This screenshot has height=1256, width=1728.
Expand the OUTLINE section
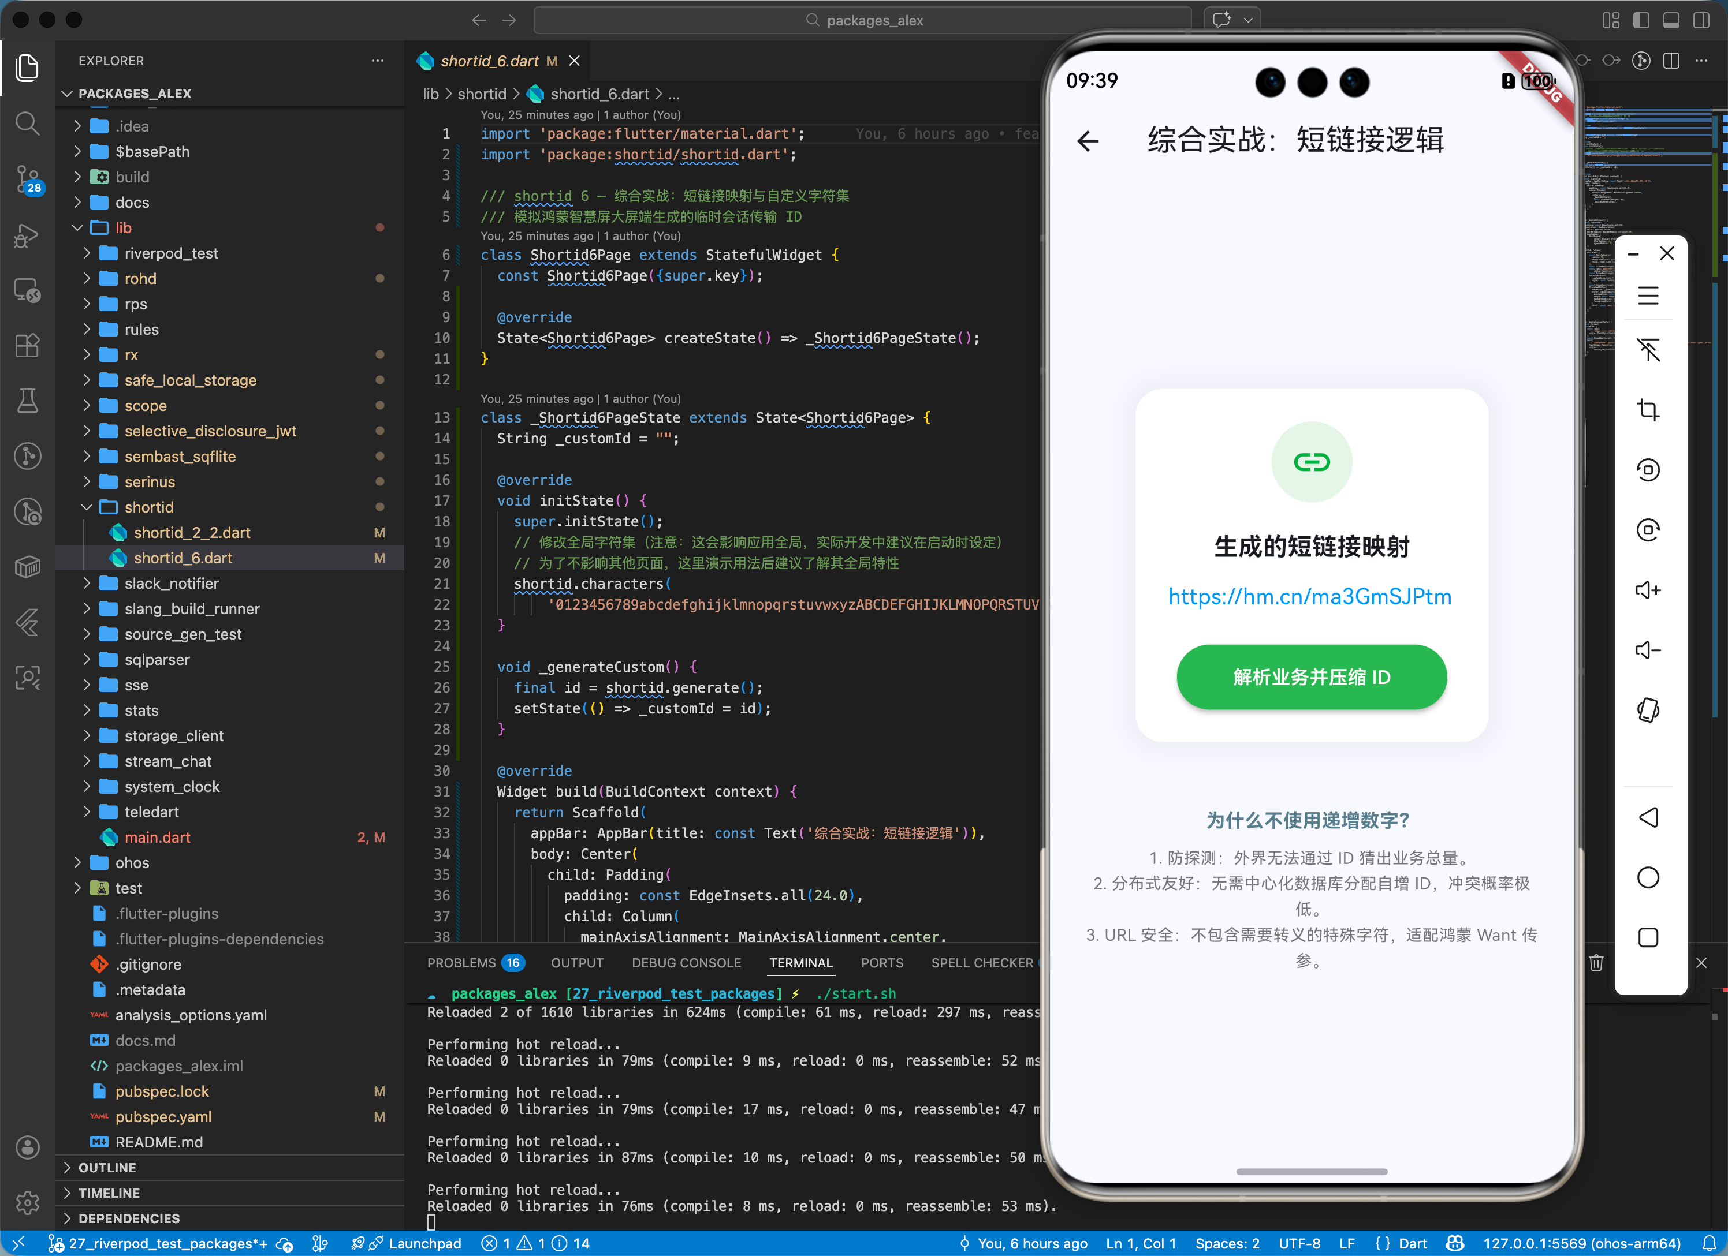107,1168
